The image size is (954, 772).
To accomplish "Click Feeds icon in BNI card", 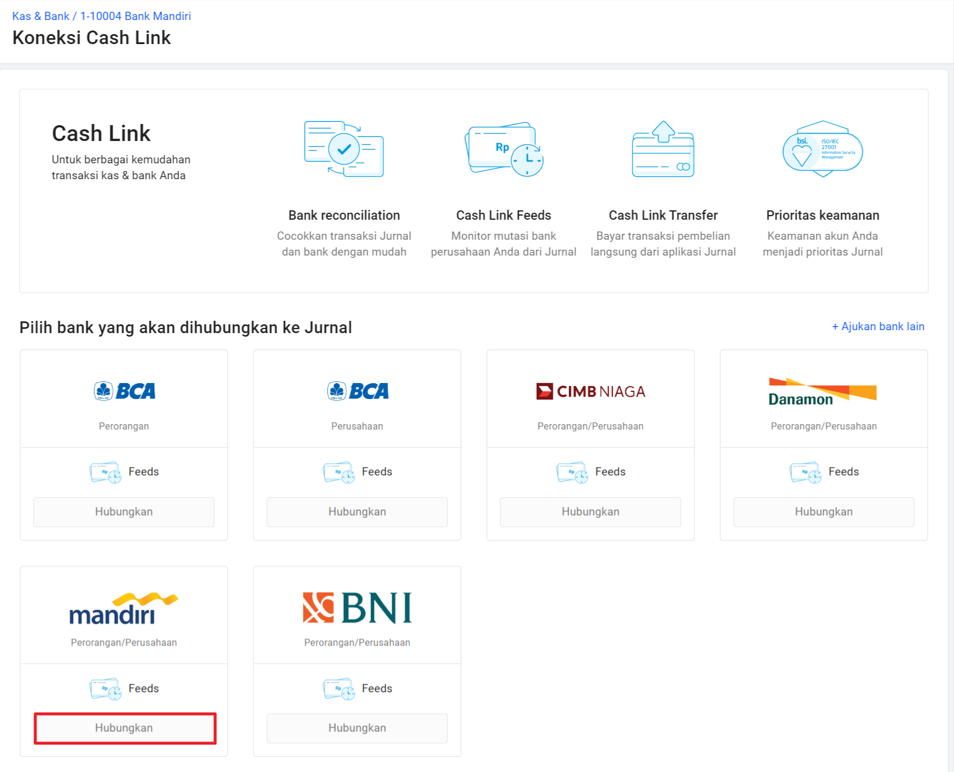I will click(x=339, y=689).
